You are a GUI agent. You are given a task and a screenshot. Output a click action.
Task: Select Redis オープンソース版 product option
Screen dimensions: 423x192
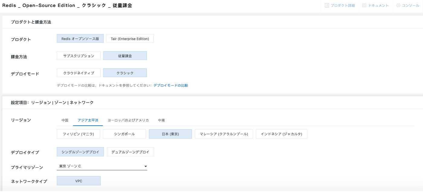coord(80,39)
